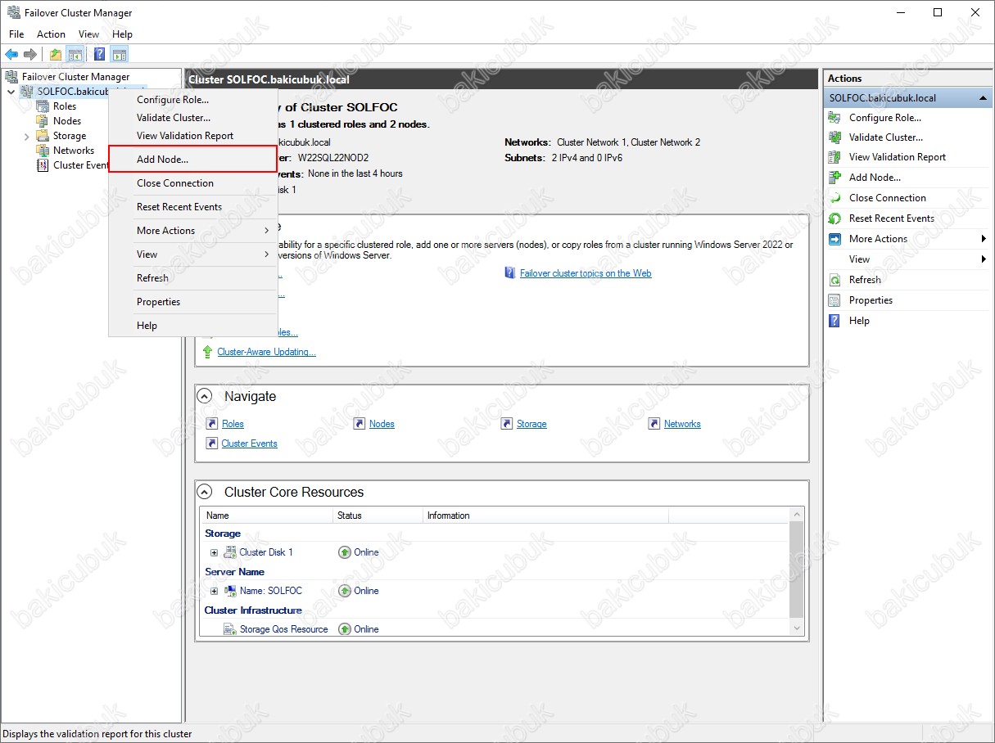Screen dimensions: 995x743
Task: Click the Cluster Disk 1 disk icon
Action: (230, 552)
